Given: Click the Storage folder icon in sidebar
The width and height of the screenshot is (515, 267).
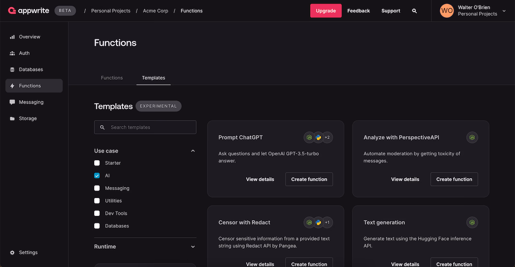Looking at the screenshot, I should pyautogui.click(x=12, y=118).
